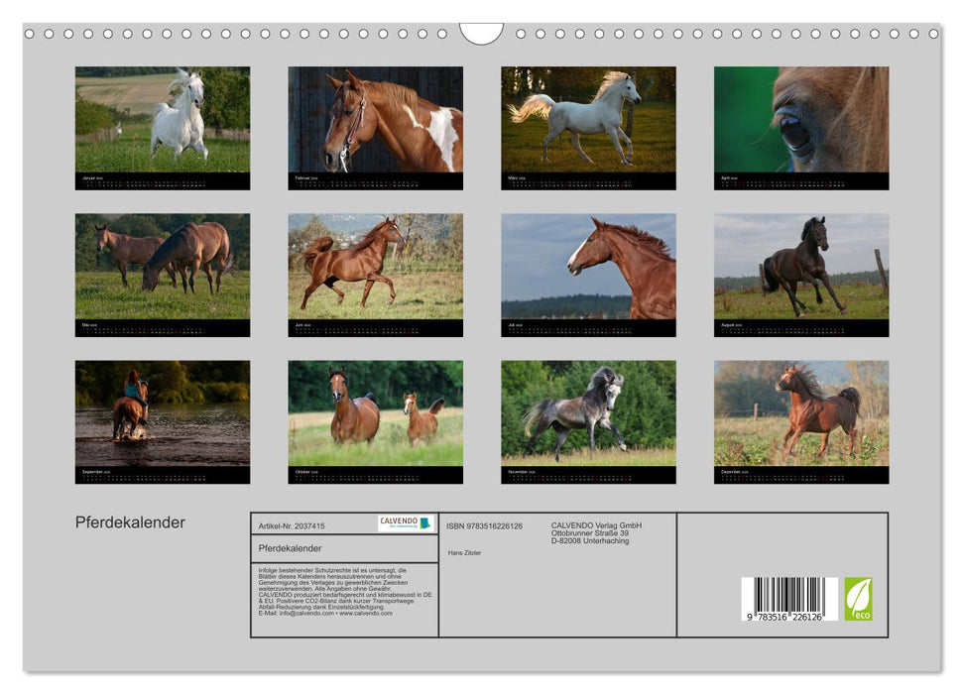This screenshot has width=963, height=694.
Task: Select the October mare and foal photo
Action: (375, 413)
